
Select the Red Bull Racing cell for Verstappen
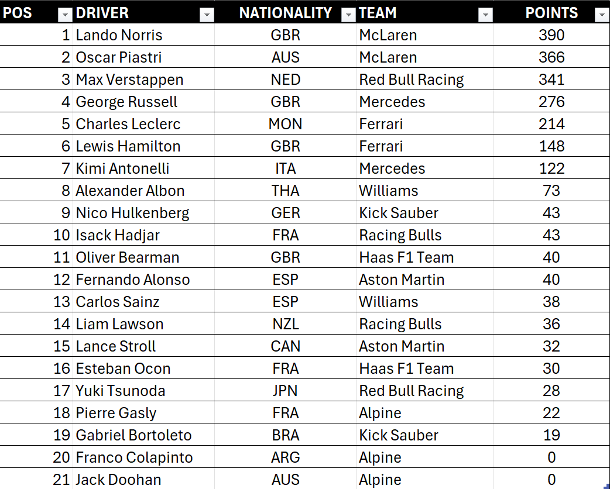[411, 80]
